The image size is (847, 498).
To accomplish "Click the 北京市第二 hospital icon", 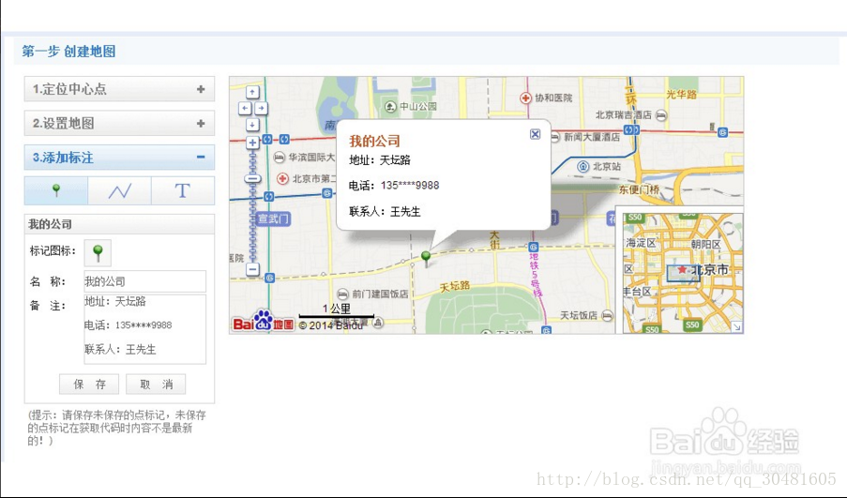I will (x=282, y=178).
